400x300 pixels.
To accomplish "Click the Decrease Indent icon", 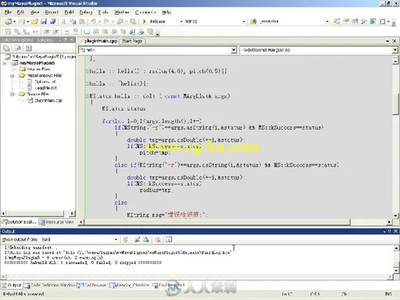I will point(47,31).
